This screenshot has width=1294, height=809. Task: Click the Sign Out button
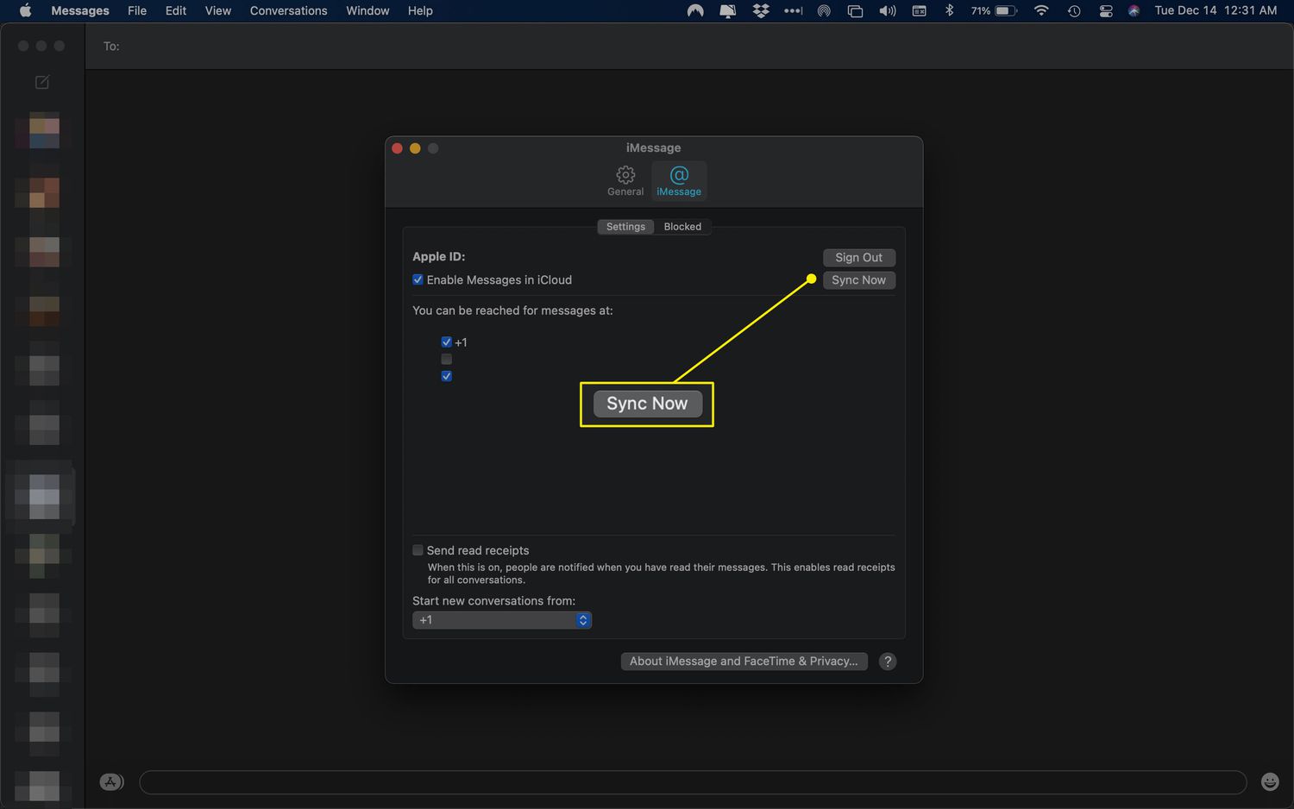point(858,258)
